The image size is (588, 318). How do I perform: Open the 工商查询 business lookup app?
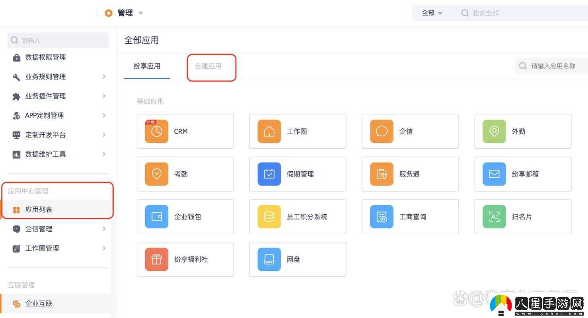click(x=410, y=217)
